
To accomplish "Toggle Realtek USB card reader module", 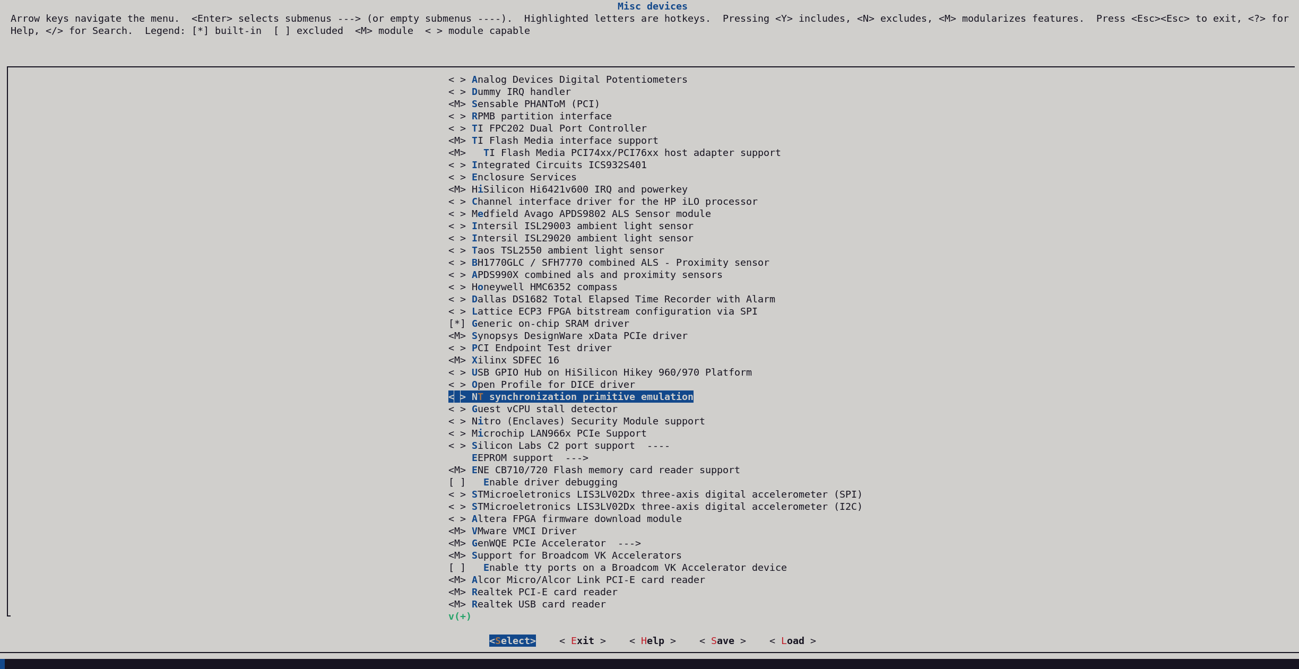I will pyautogui.click(x=457, y=604).
